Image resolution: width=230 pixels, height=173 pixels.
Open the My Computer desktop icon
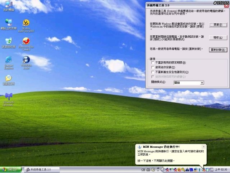(x=9, y=6)
